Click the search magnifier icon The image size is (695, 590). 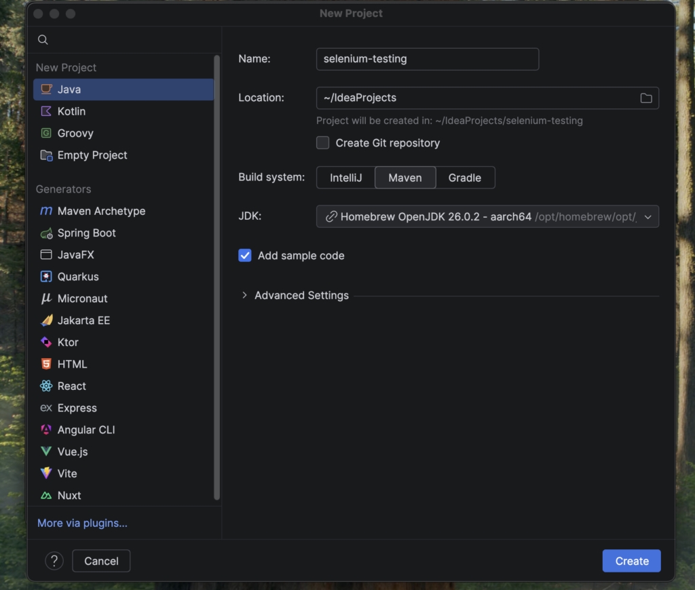pyautogui.click(x=43, y=40)
